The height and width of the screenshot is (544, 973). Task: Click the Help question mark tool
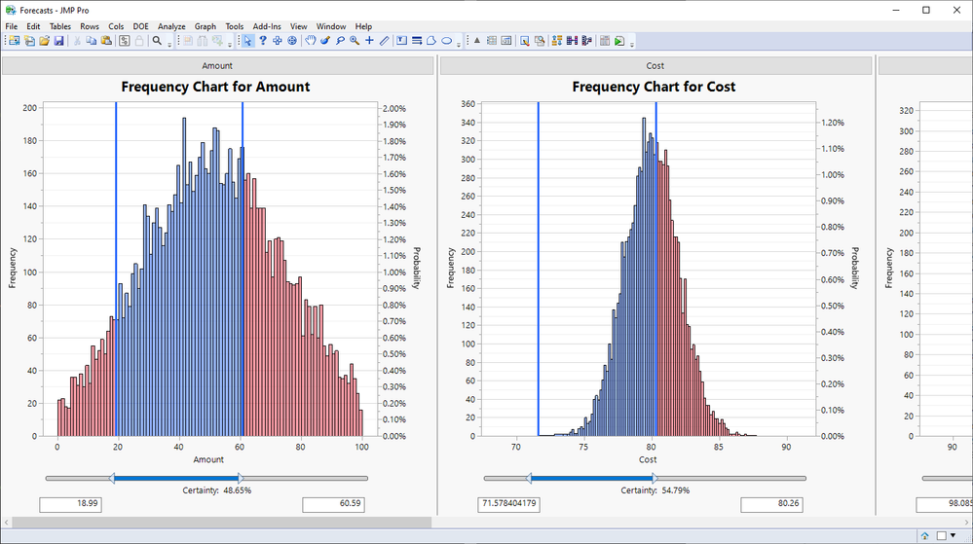click(263, 41)
